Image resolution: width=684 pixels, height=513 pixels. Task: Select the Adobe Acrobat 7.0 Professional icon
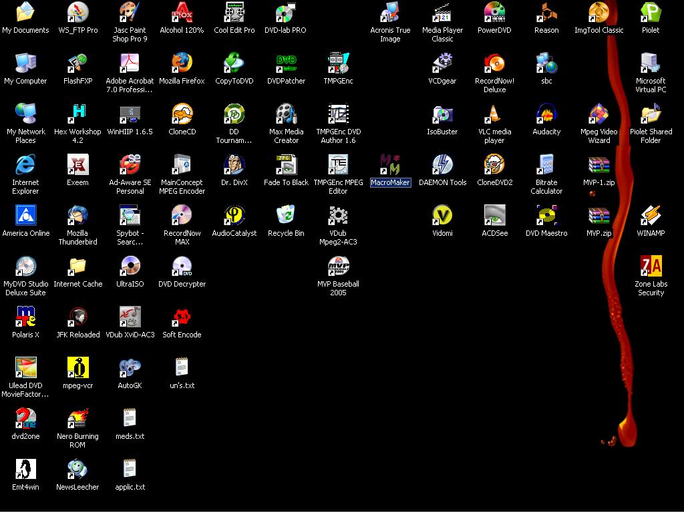[x=130, y=63]
